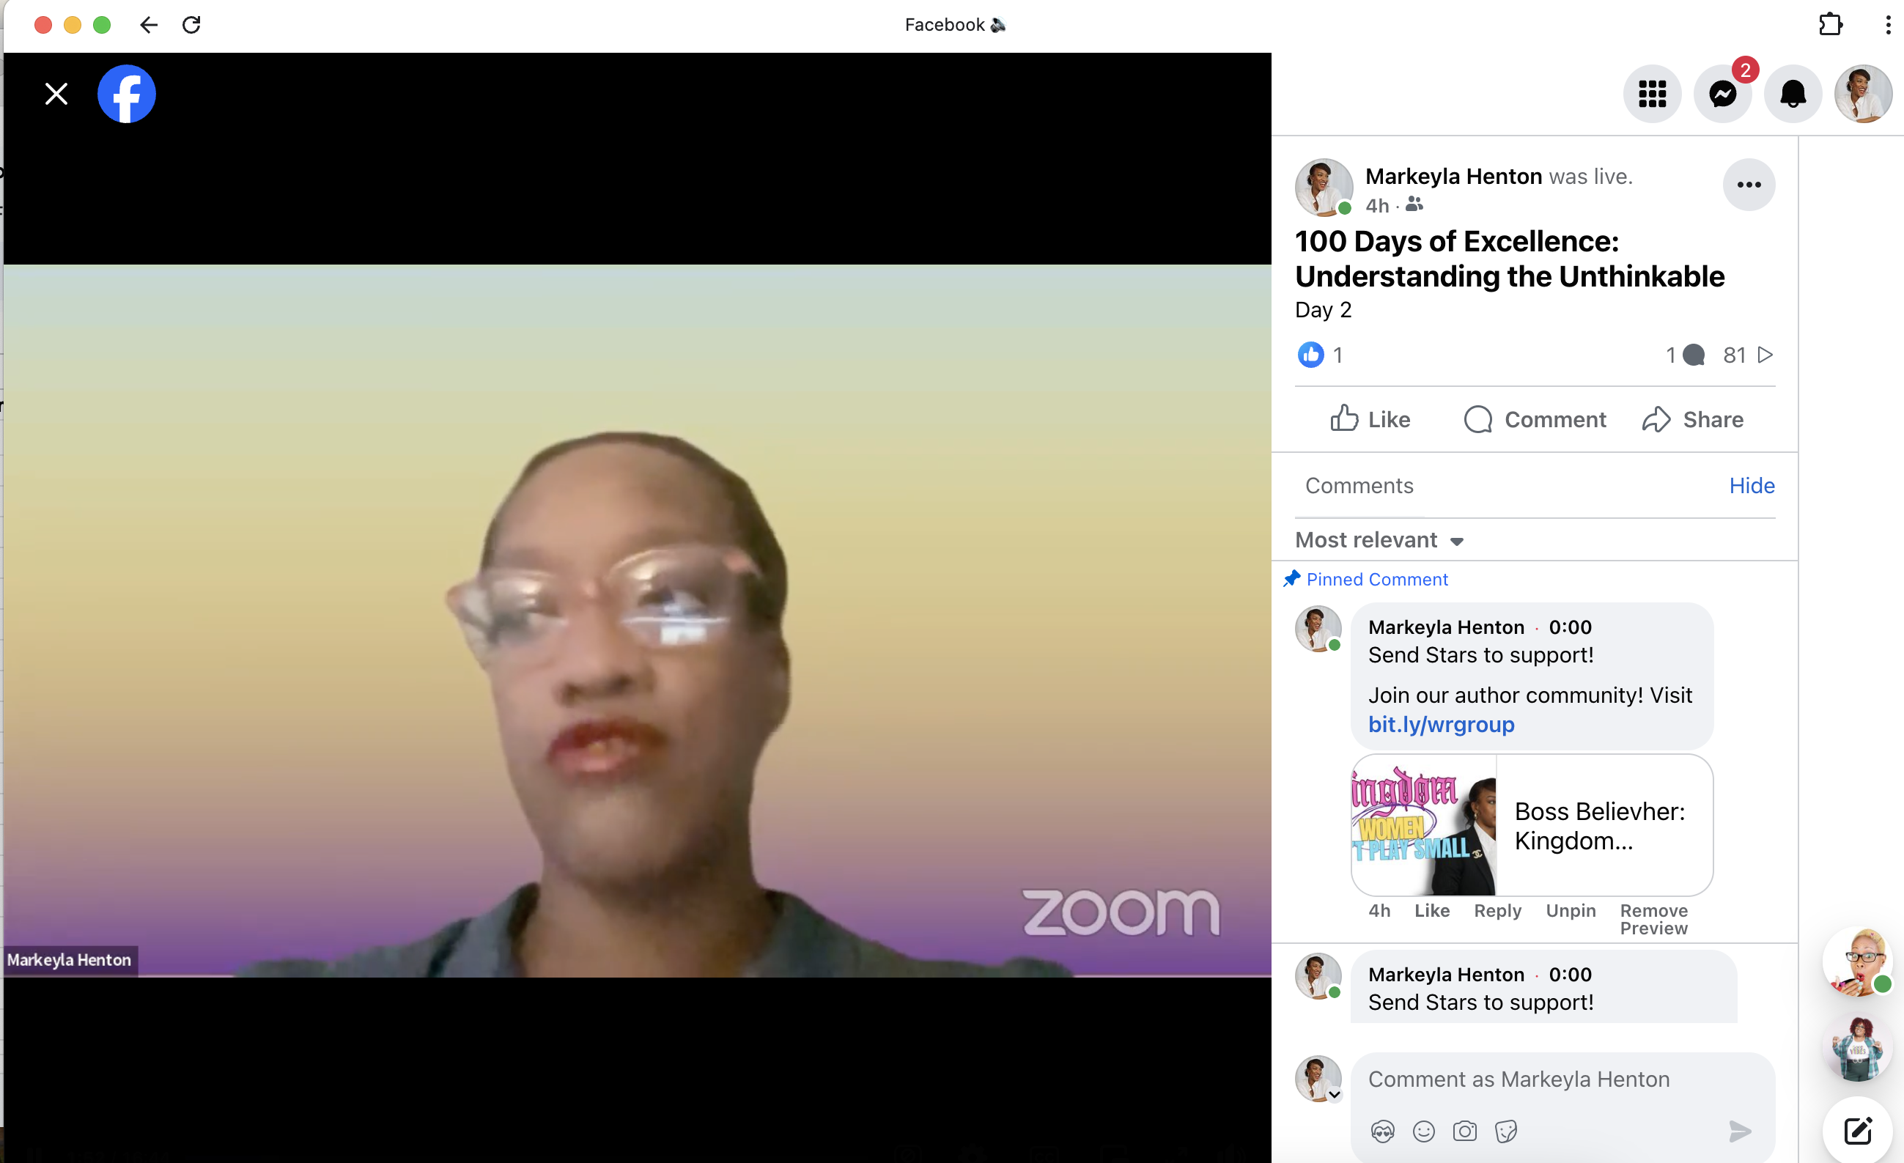Open the second chat head avatar
Viewport: 1904px width, 1163px height.
coord(1858,1047)
